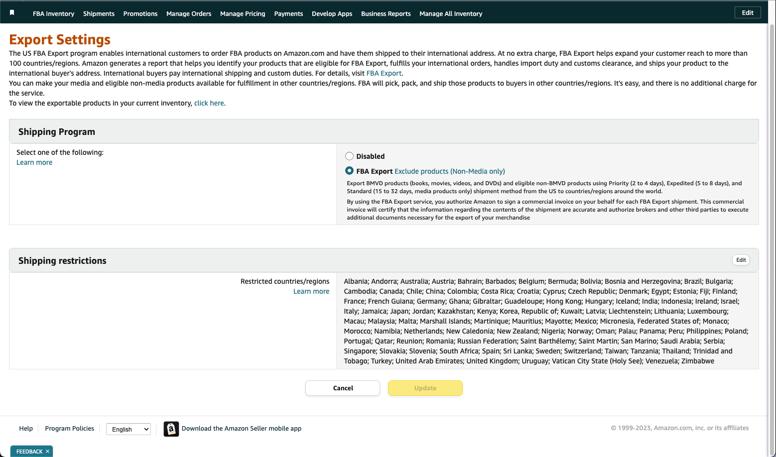Open the FBA Export details link
Viewport: 776px width, 457px height.
(384, 73)
